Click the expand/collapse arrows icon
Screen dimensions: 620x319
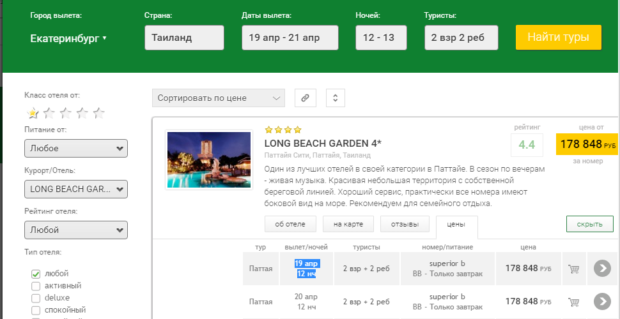tap(336, 98)
